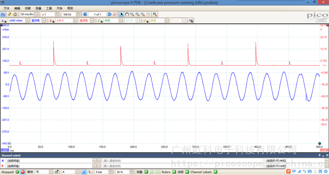Add measurement with green plus icon
Viewport: 329px width, 175px height.
[146, 172]
